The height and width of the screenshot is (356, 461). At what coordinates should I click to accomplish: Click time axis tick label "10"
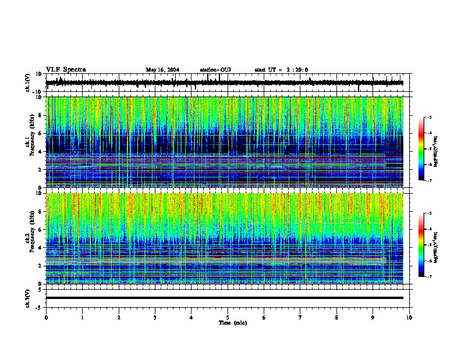(409, 318)
